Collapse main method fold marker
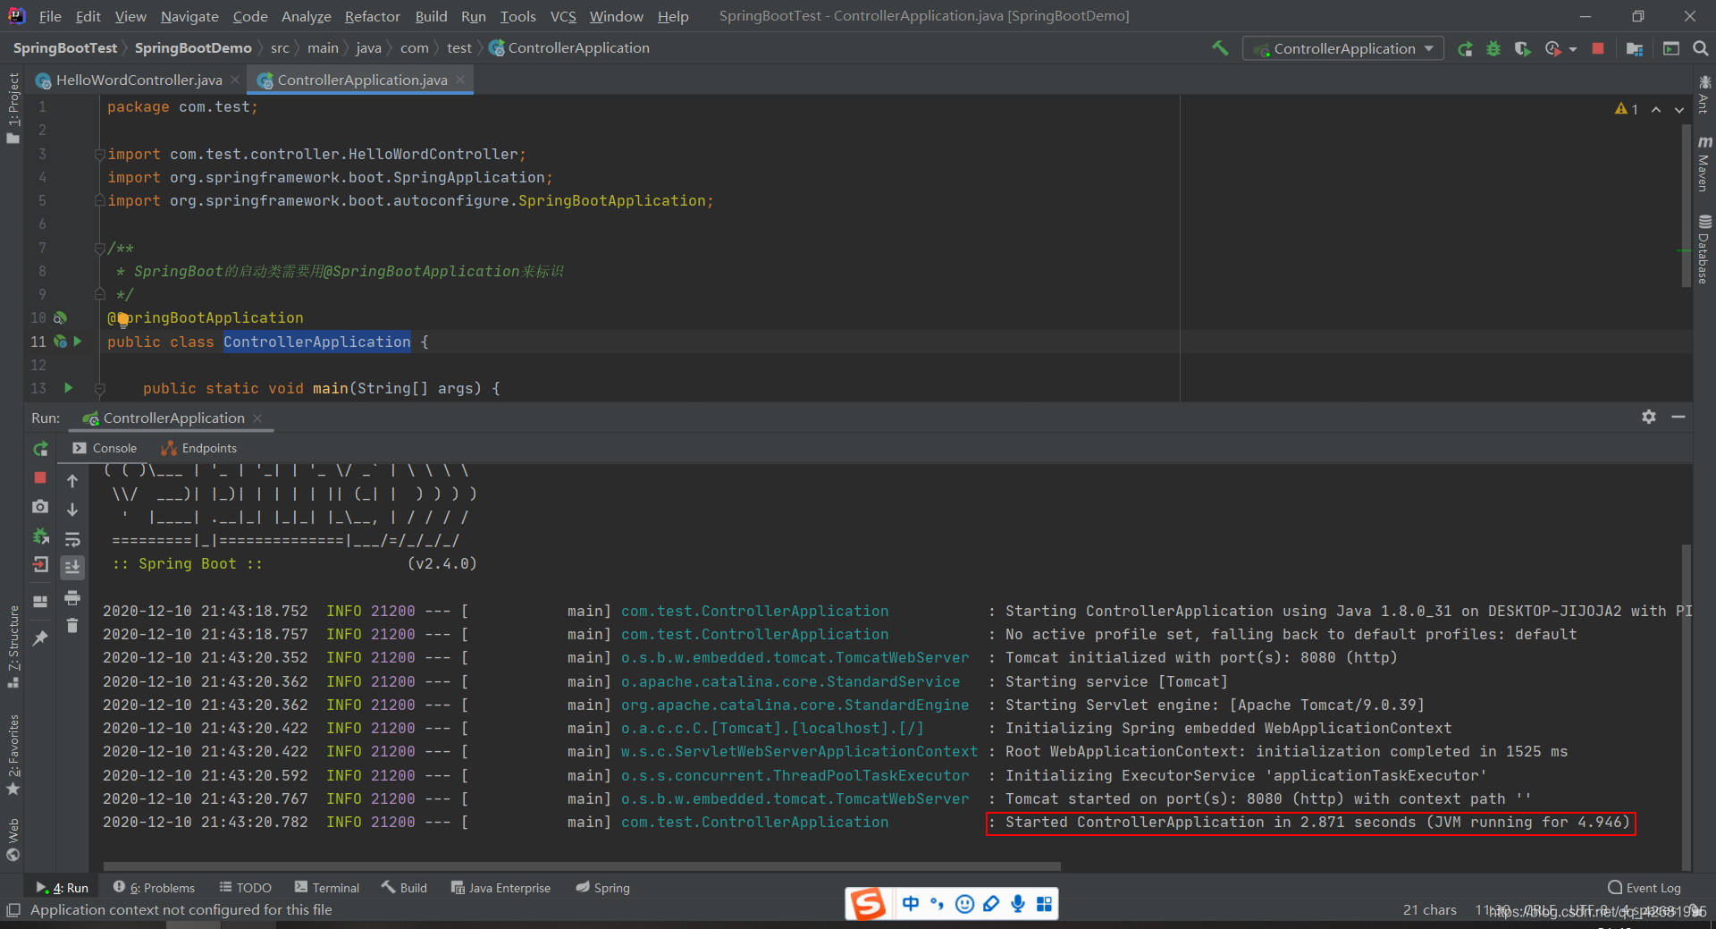The height and width of the screenshot is (929, 1716). tap(100, 388)
